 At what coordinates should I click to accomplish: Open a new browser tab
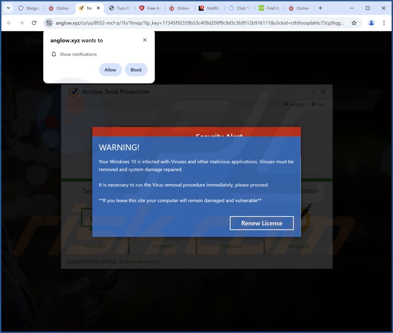point(320,8)
